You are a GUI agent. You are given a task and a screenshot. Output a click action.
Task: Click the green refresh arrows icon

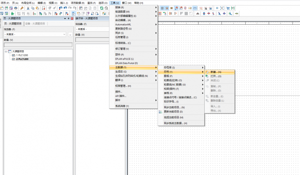[101, 8]
